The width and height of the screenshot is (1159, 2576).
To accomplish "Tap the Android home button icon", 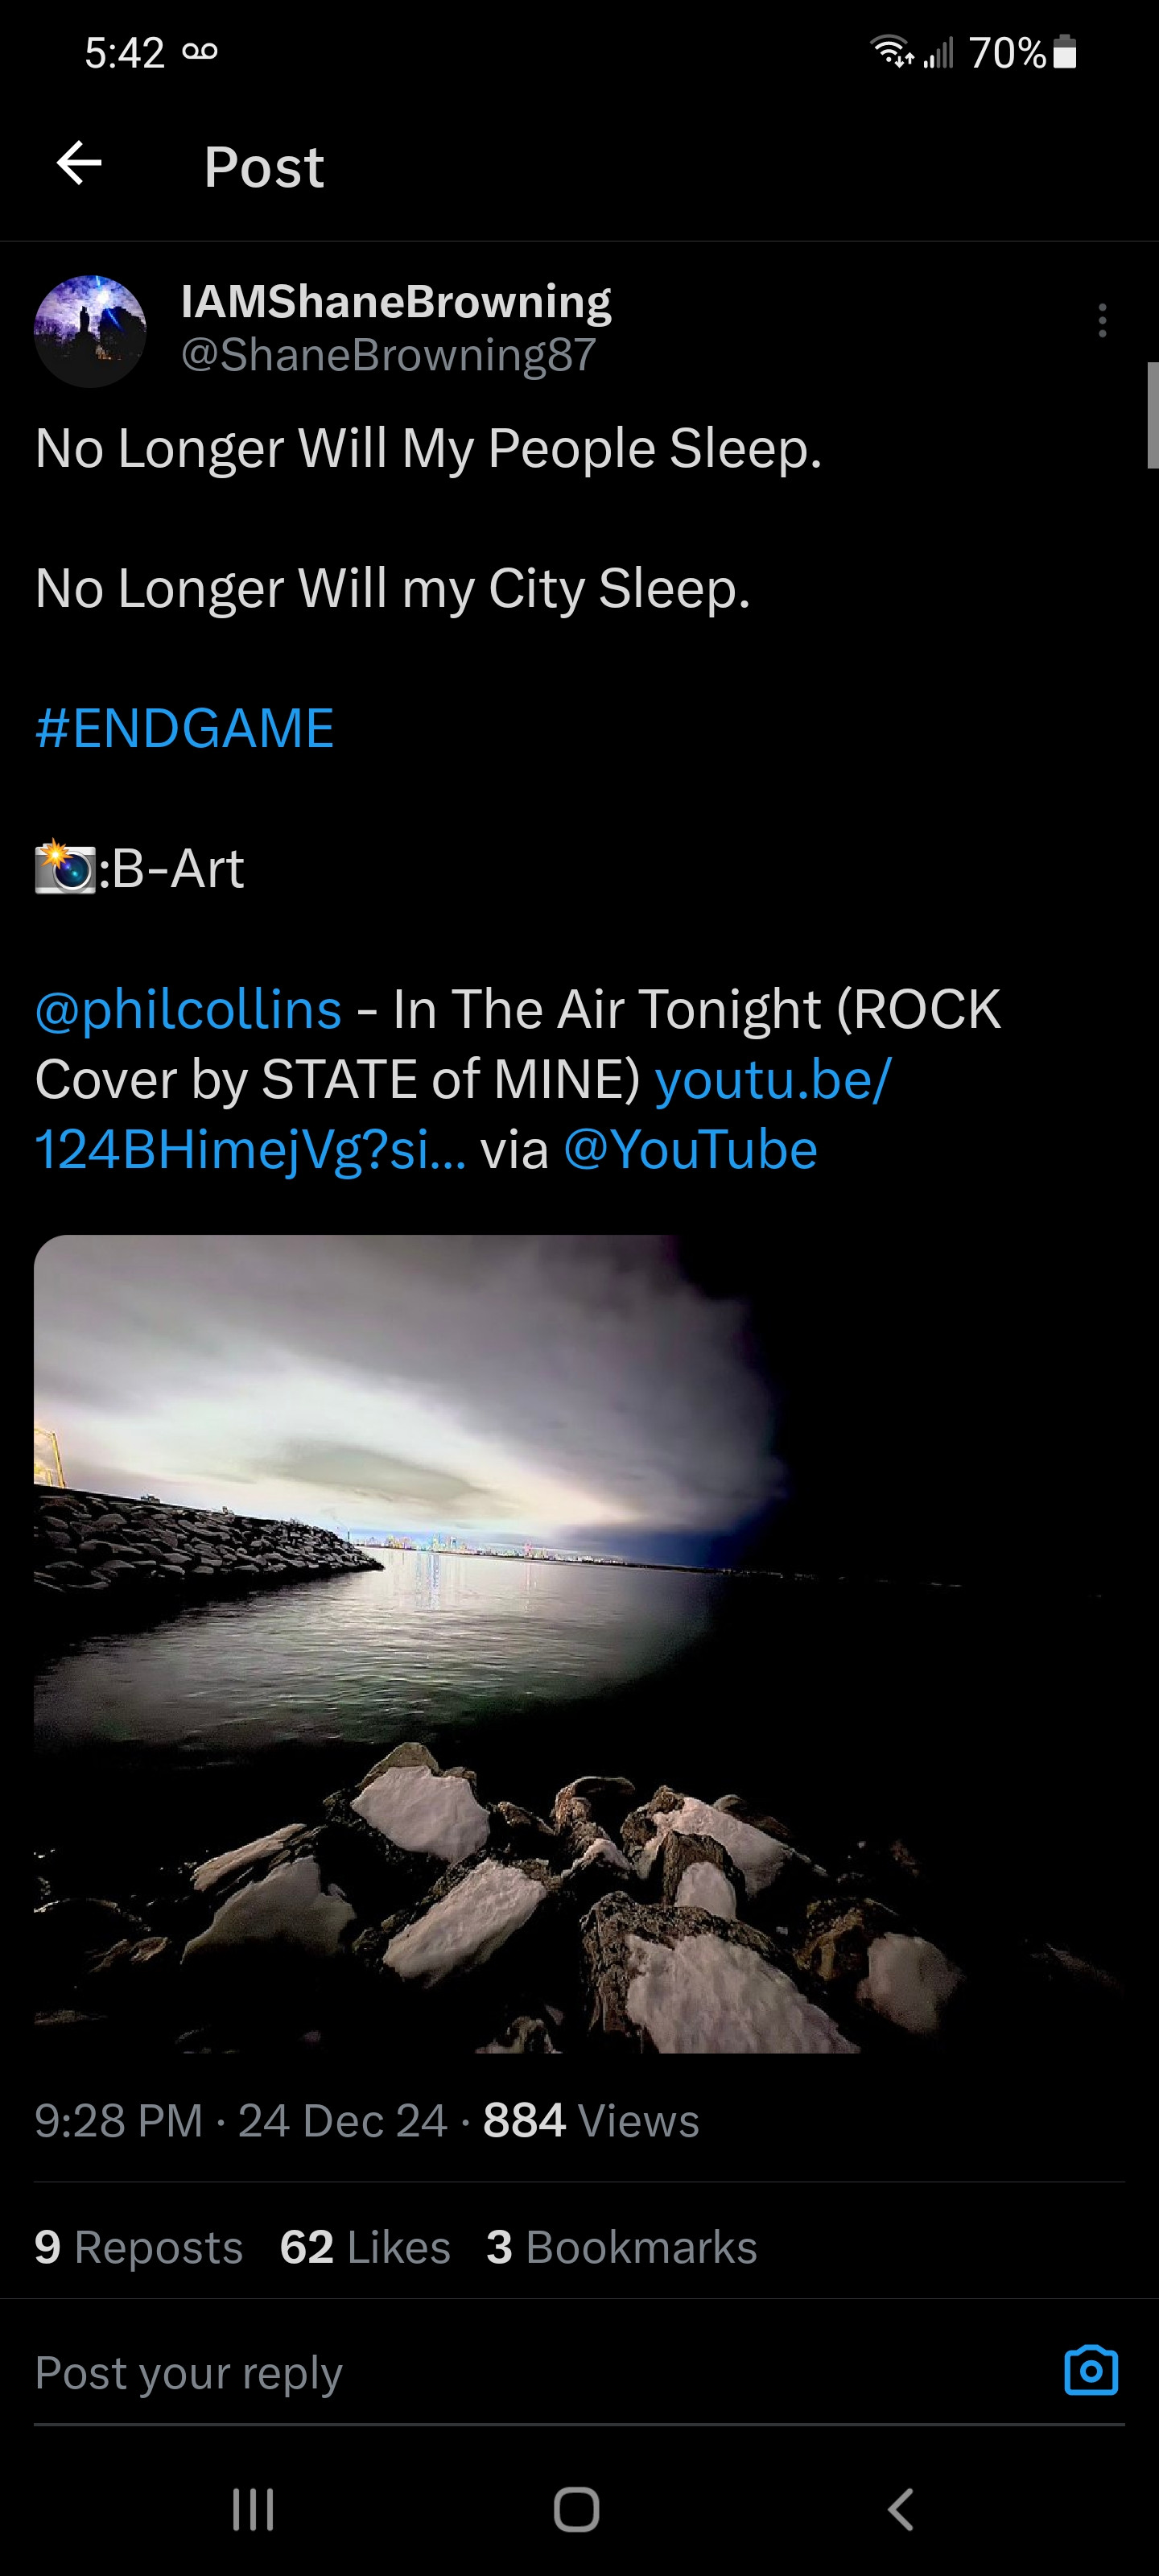I will 577,2509.
